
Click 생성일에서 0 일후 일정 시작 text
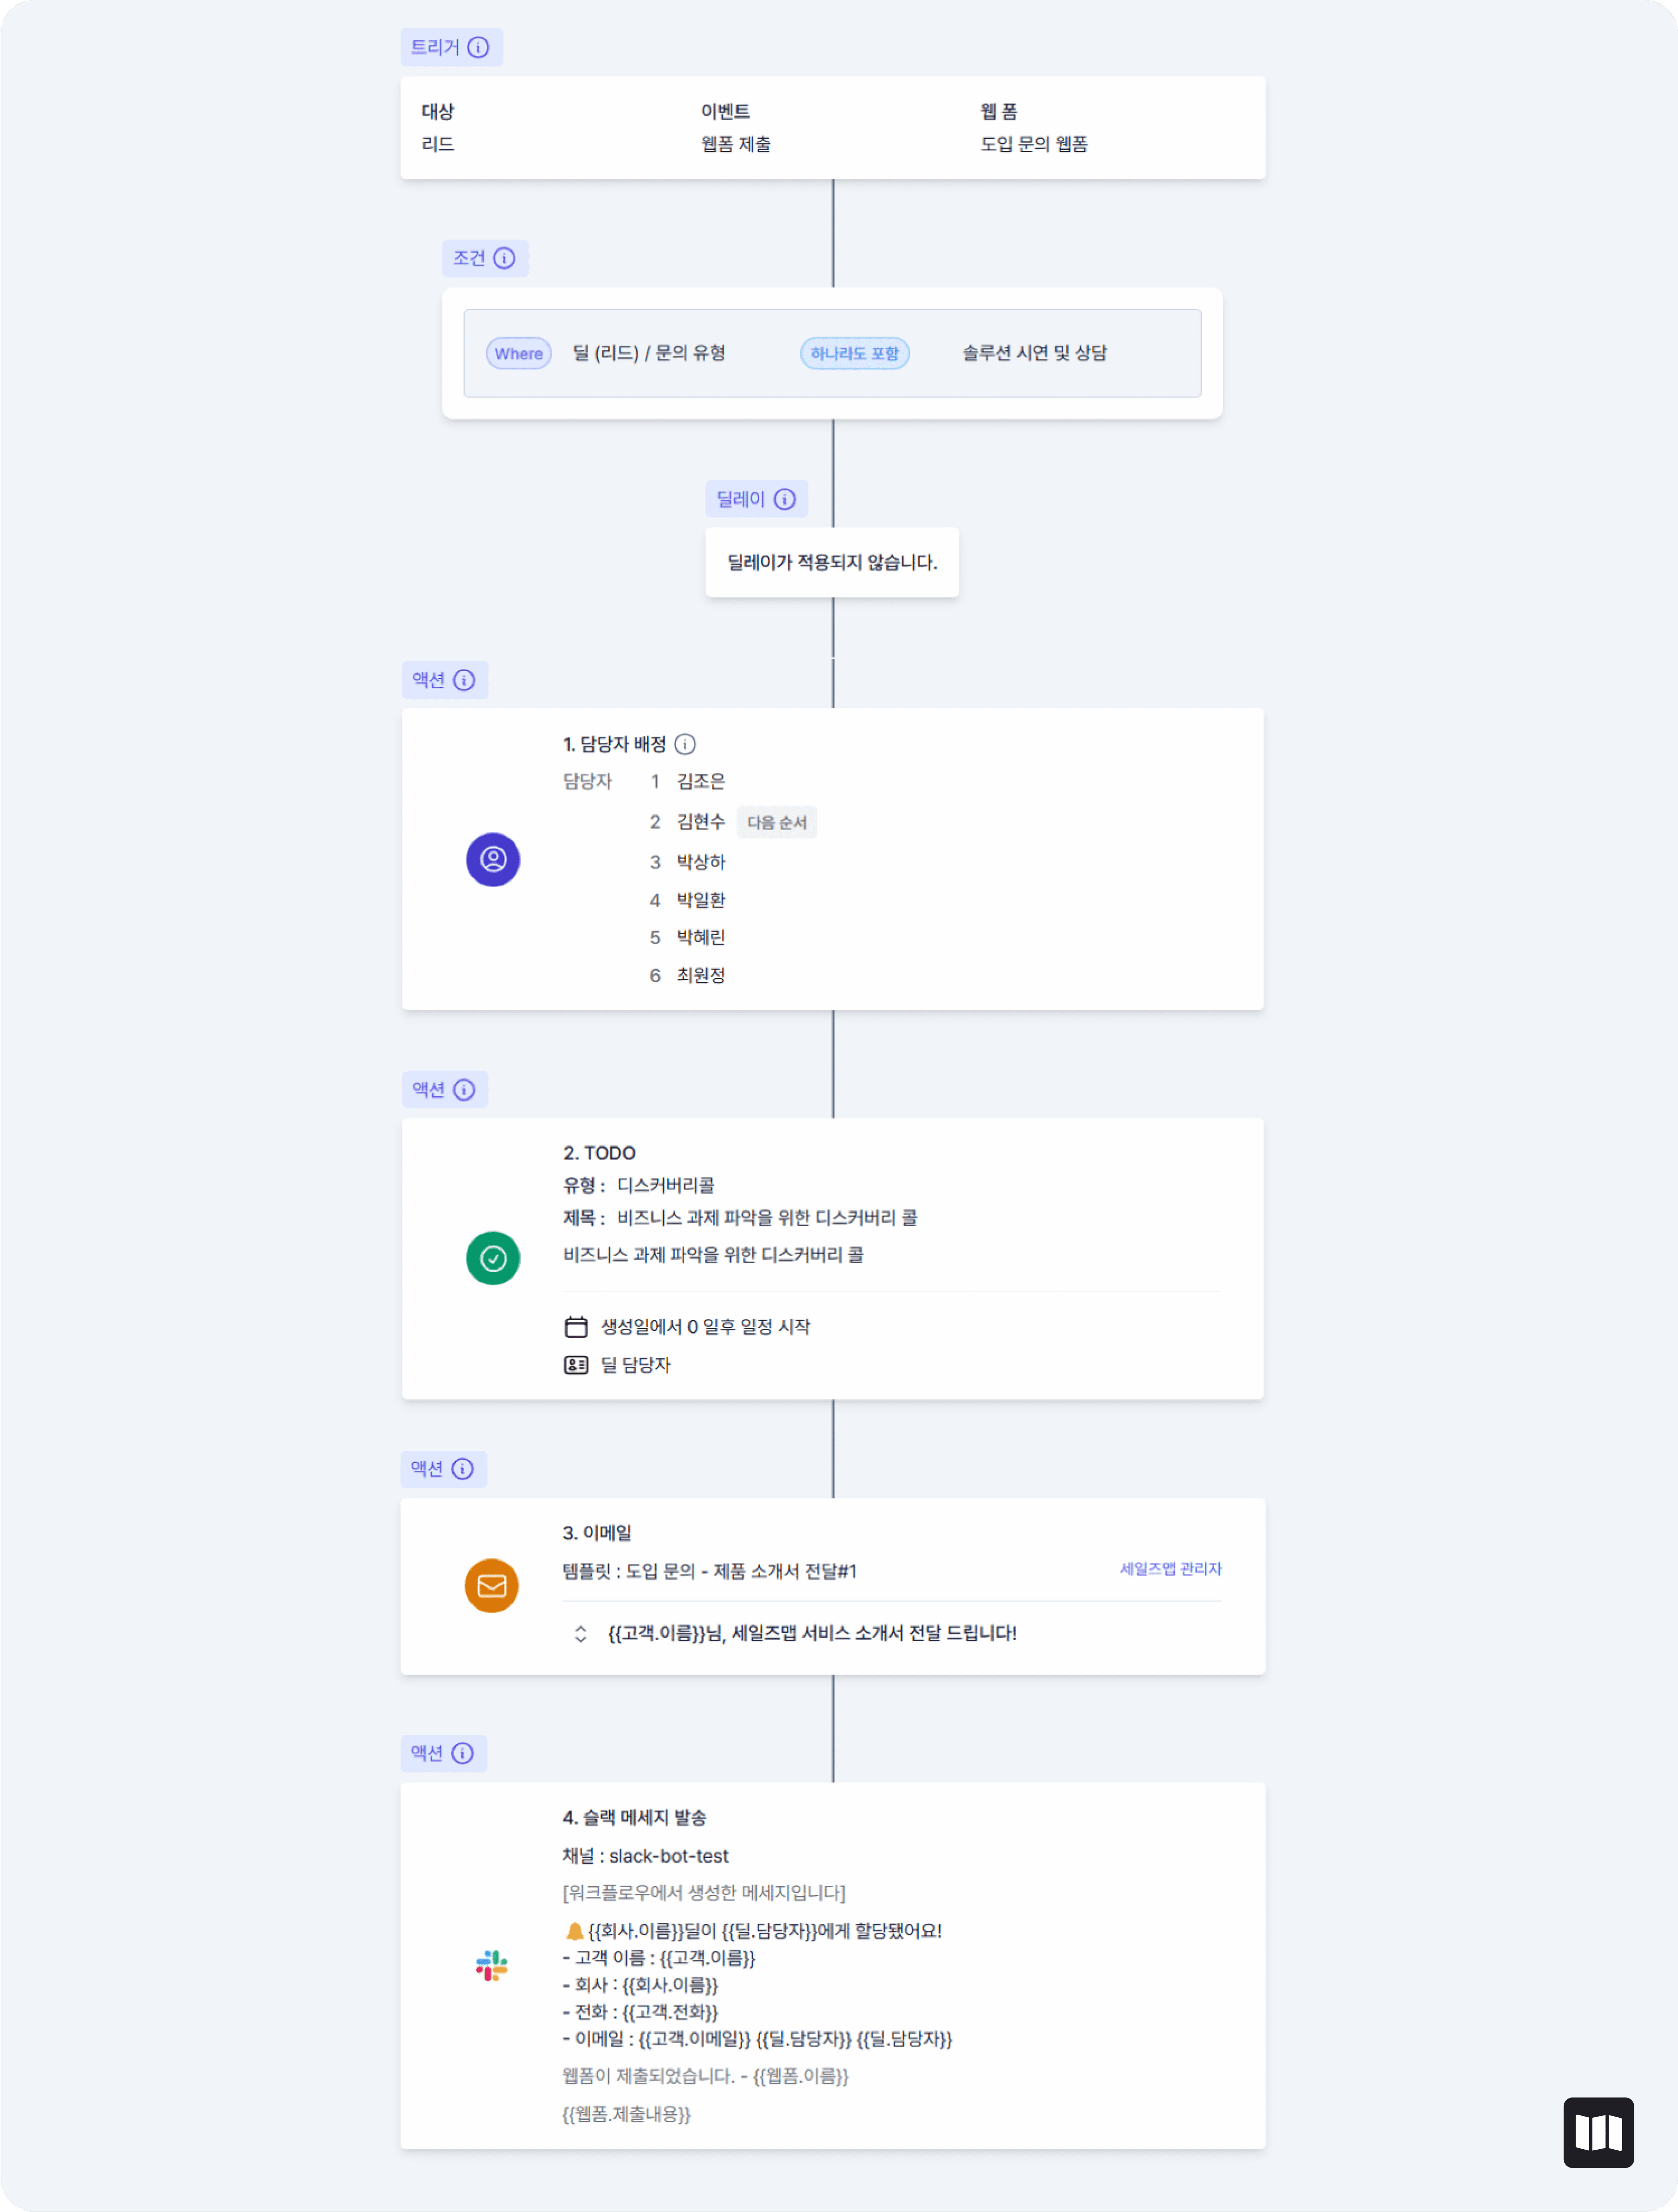[706, 1327]
